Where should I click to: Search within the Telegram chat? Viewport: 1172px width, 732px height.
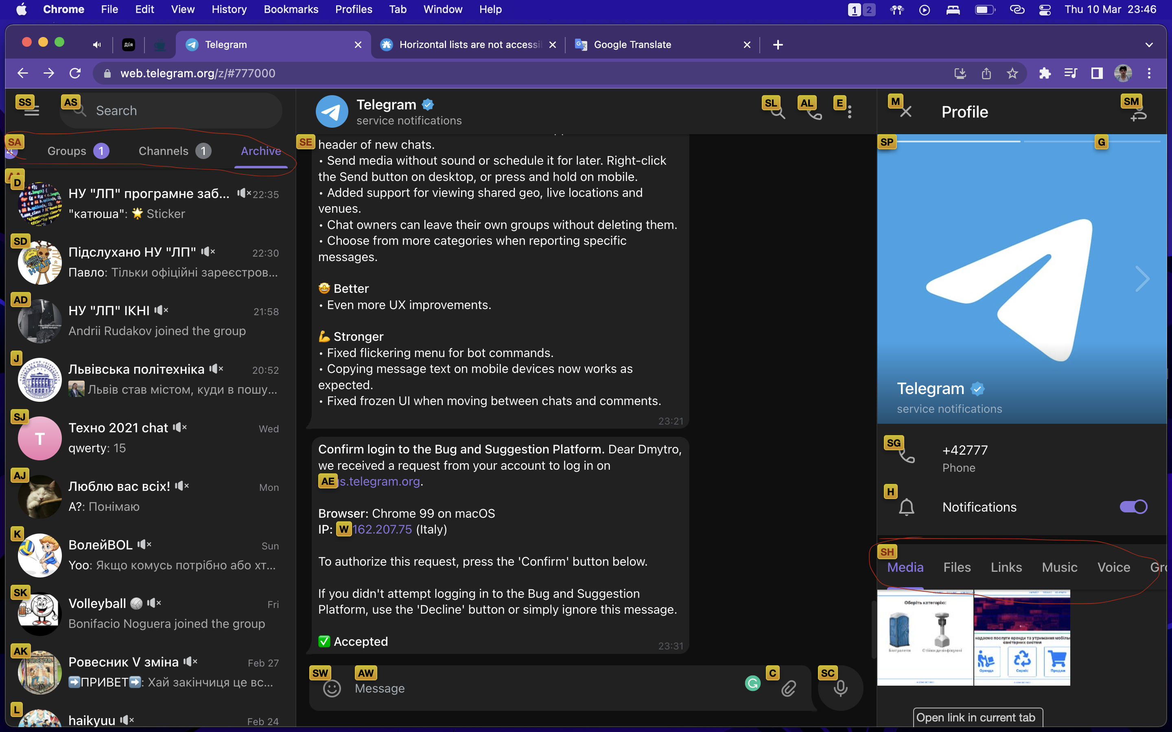(x=778, y=113)
